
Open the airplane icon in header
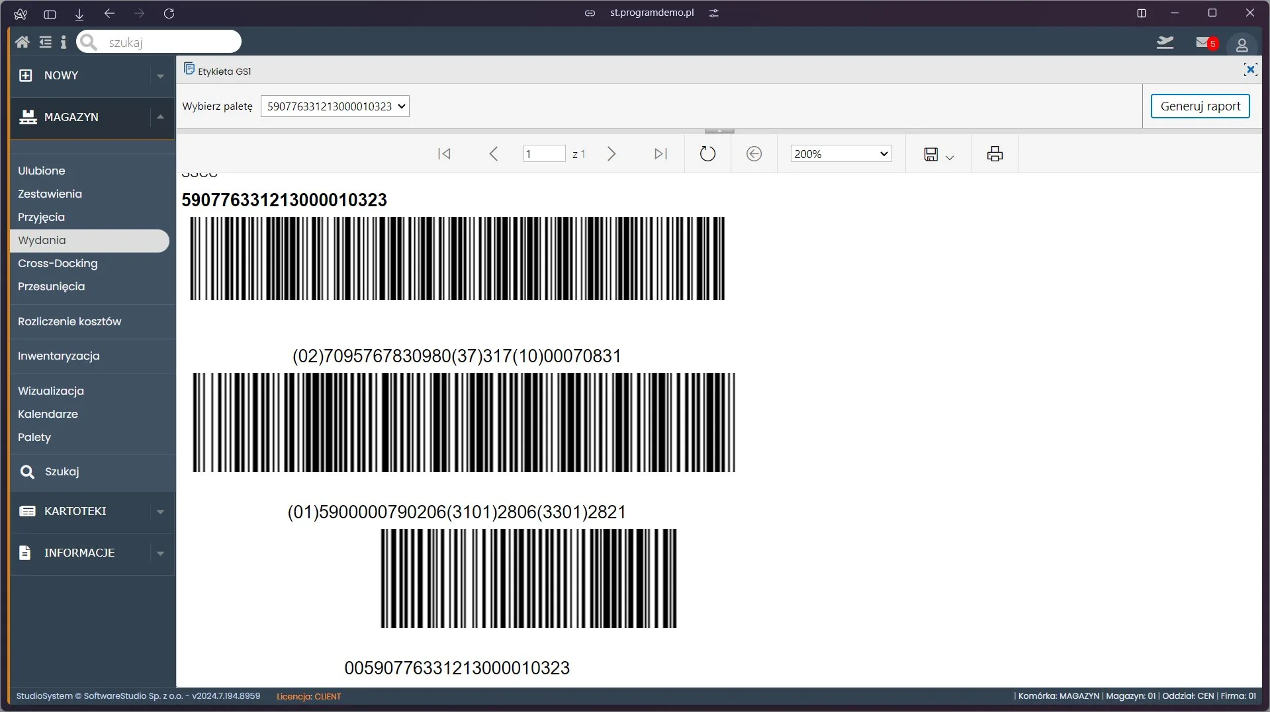(x=1165, y=43)
